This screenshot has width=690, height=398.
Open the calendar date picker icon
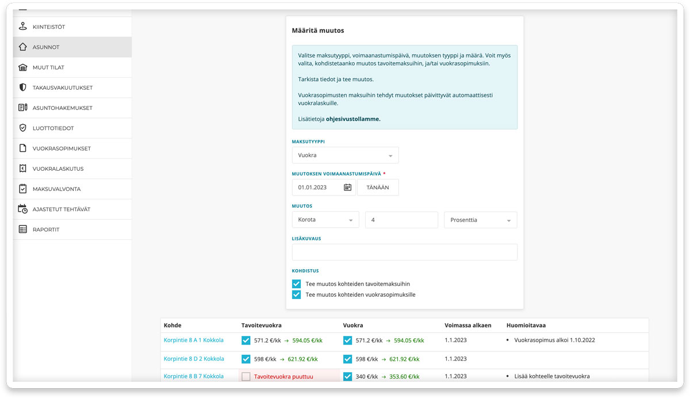[347, 187]
